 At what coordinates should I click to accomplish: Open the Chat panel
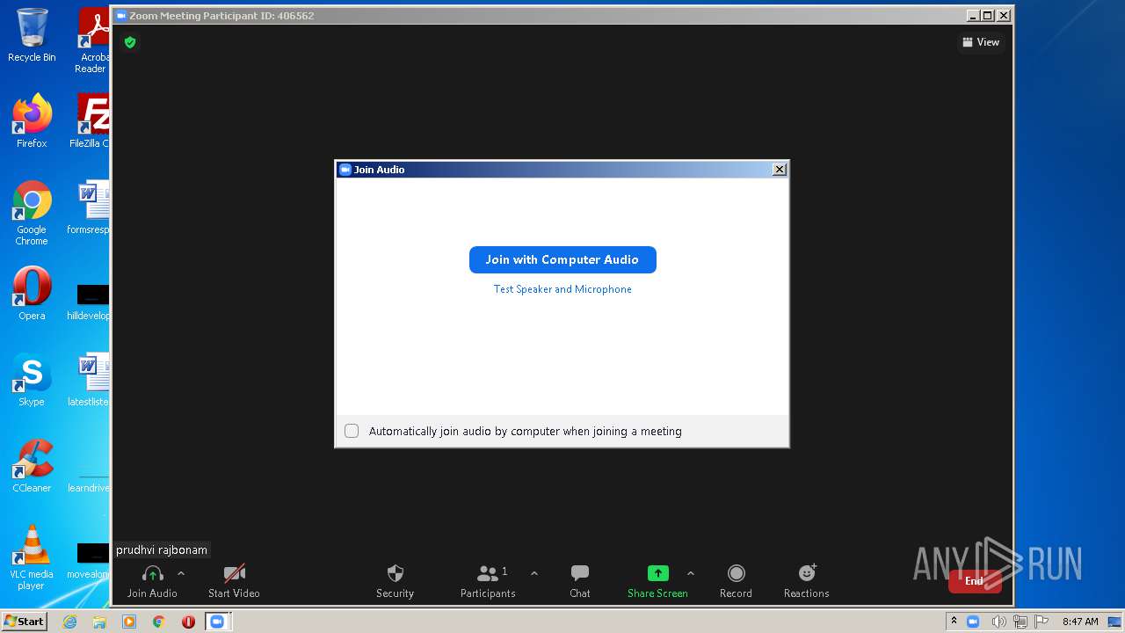click(x=580, y=580)
